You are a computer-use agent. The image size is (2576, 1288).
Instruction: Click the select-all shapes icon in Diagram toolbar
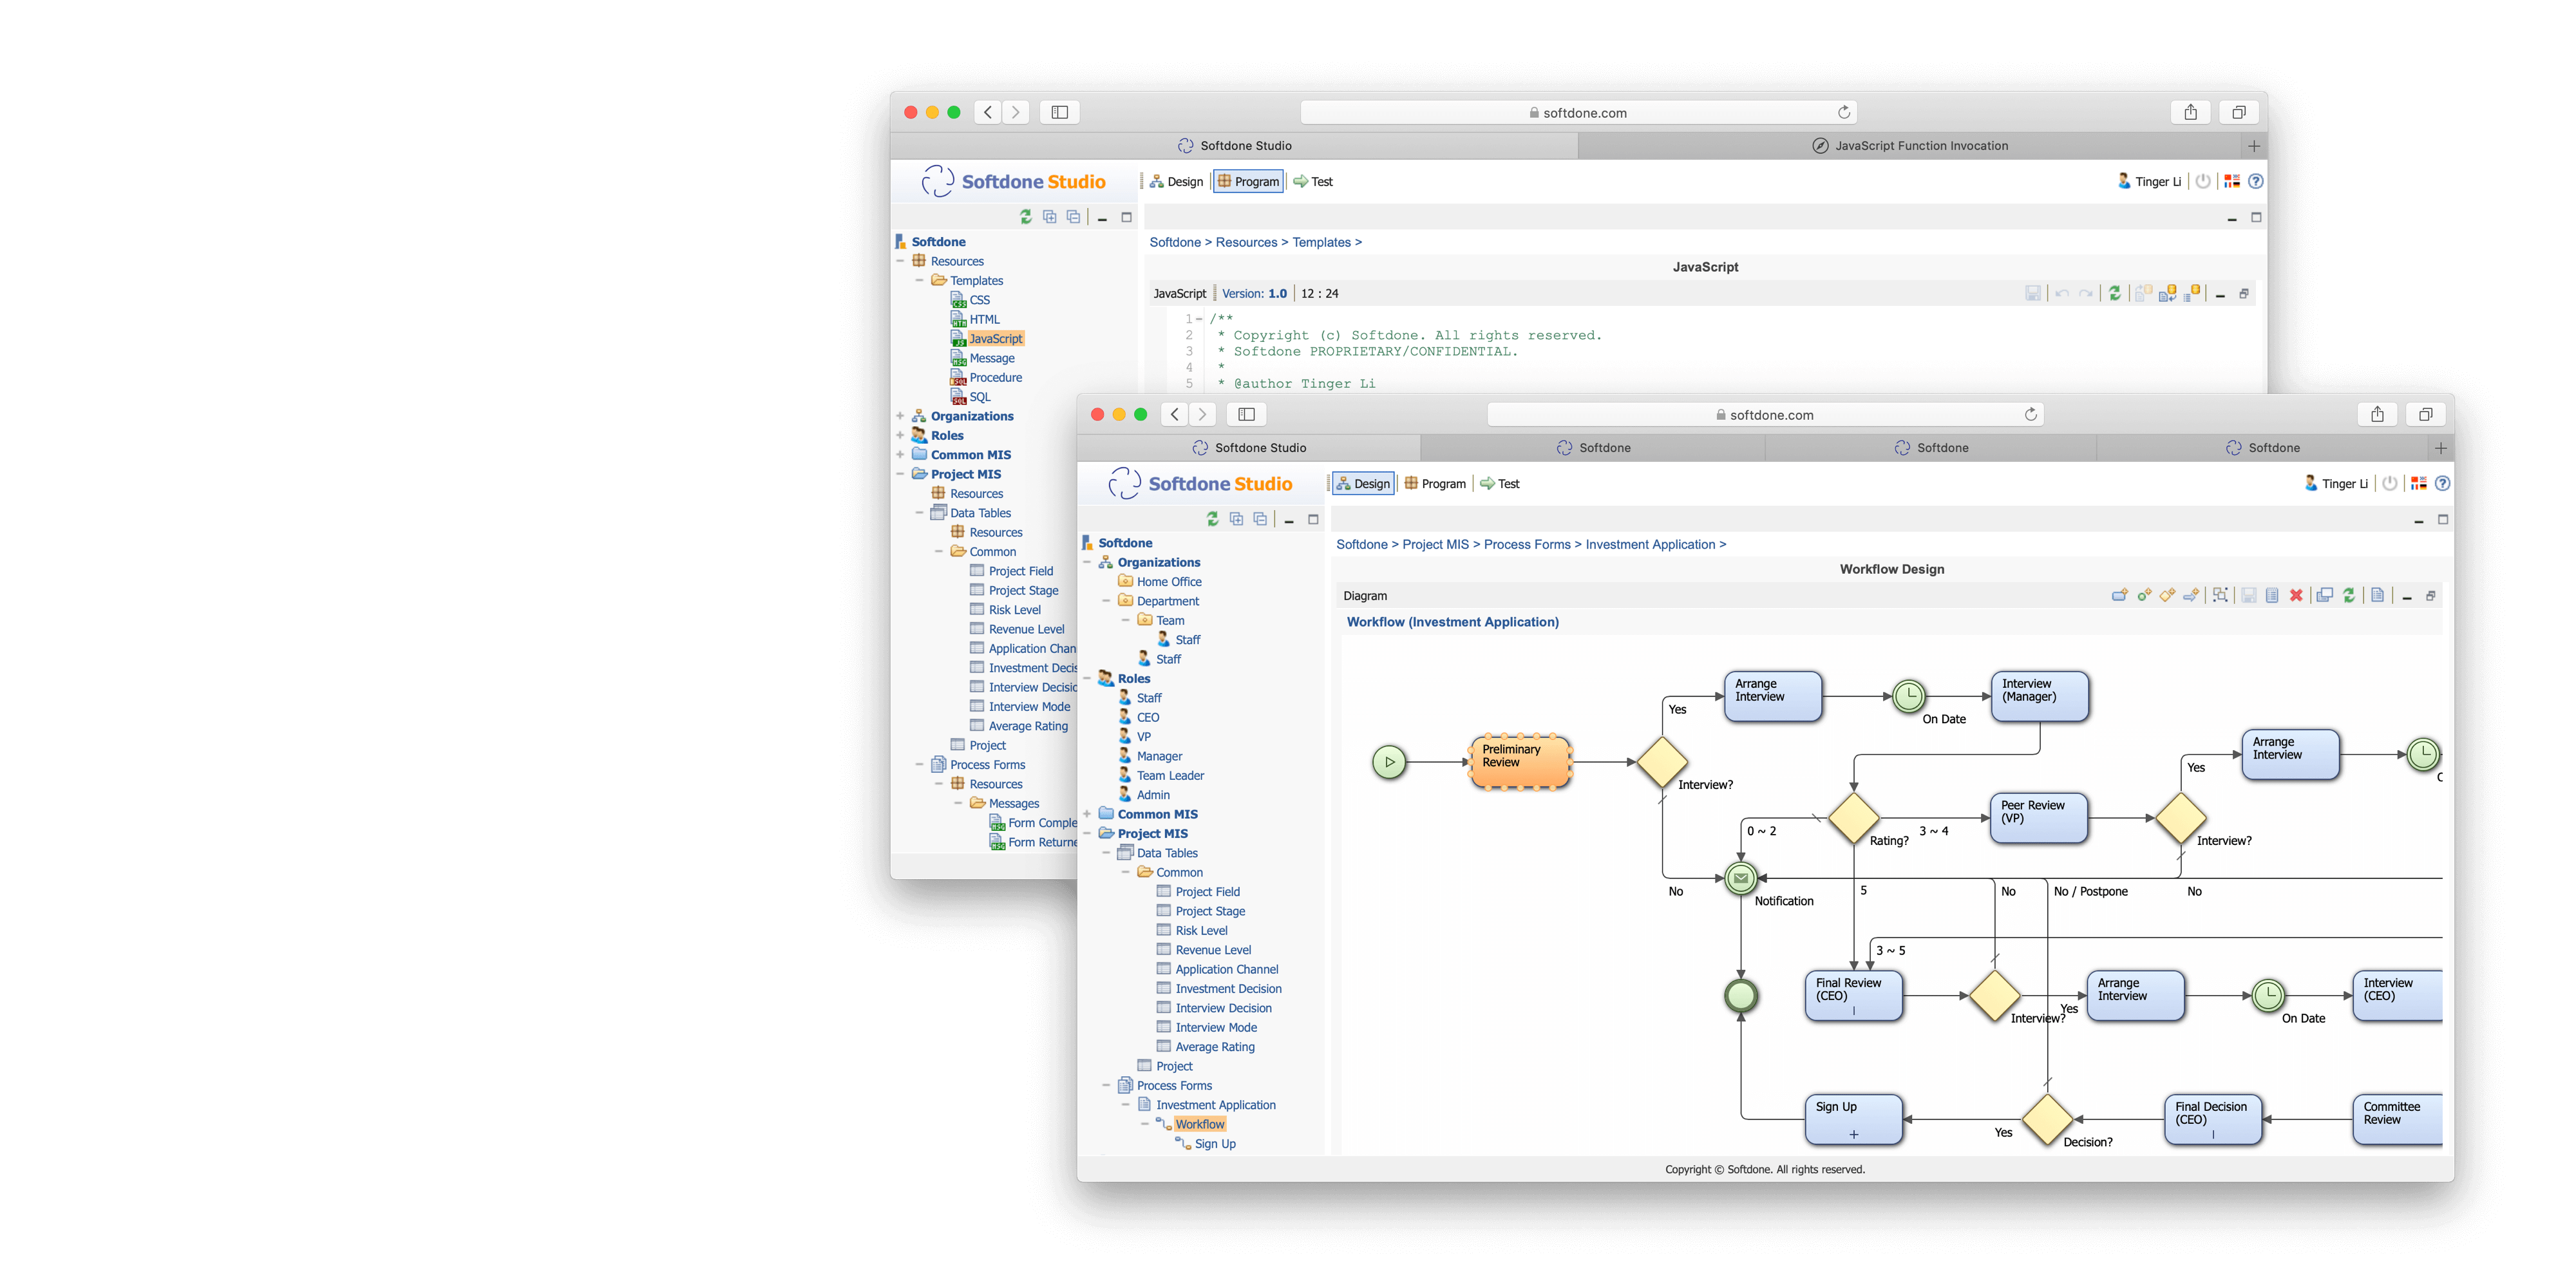tap(2220, 596)
